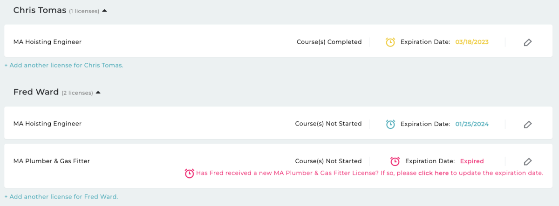Click the pink clock icon before the renewal notice
Image resolution: width=559 pixels, height=206 pixels.
click(x=189, y=173)
